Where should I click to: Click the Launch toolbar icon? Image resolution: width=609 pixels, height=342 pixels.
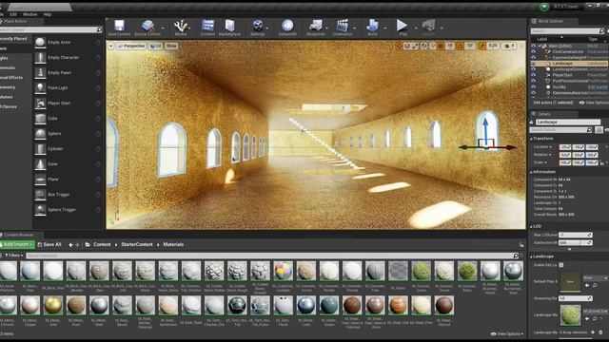pyautogui.click(x=428, y=28)
